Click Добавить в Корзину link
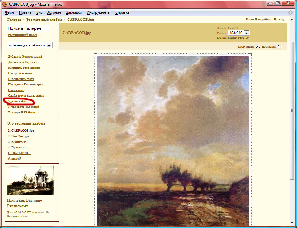 pos(22,62)
